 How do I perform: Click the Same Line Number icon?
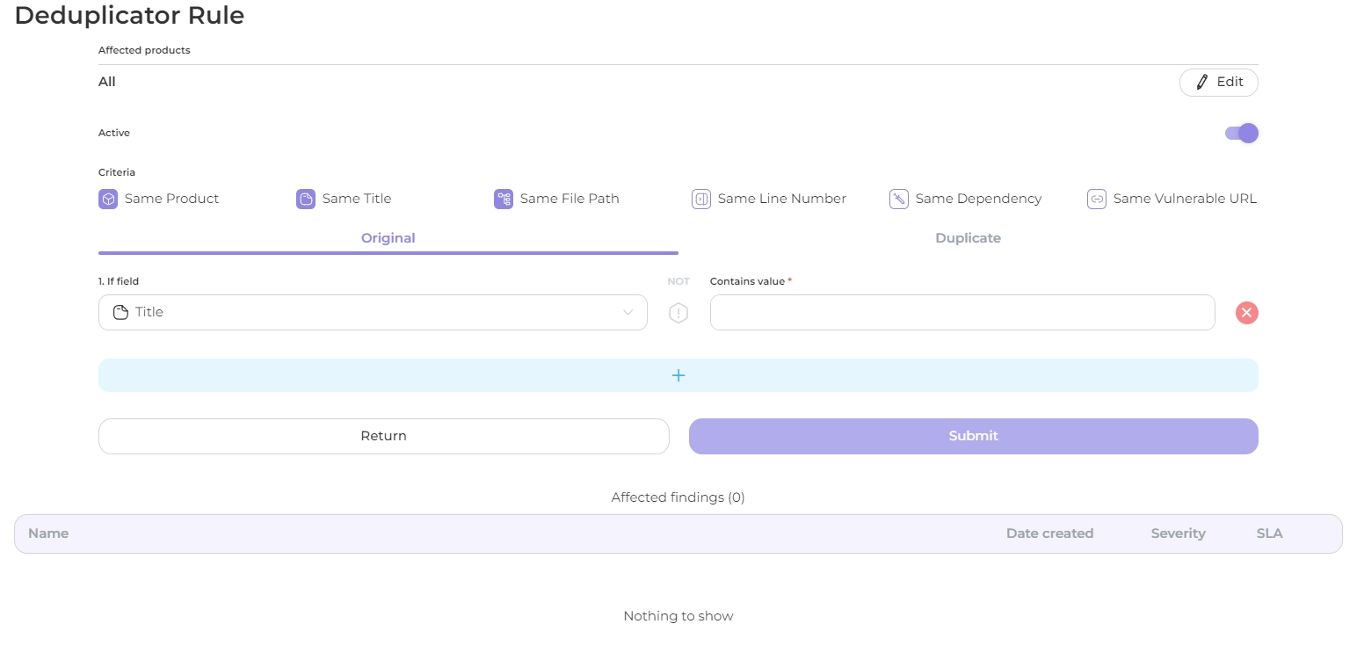coord(700,199)
